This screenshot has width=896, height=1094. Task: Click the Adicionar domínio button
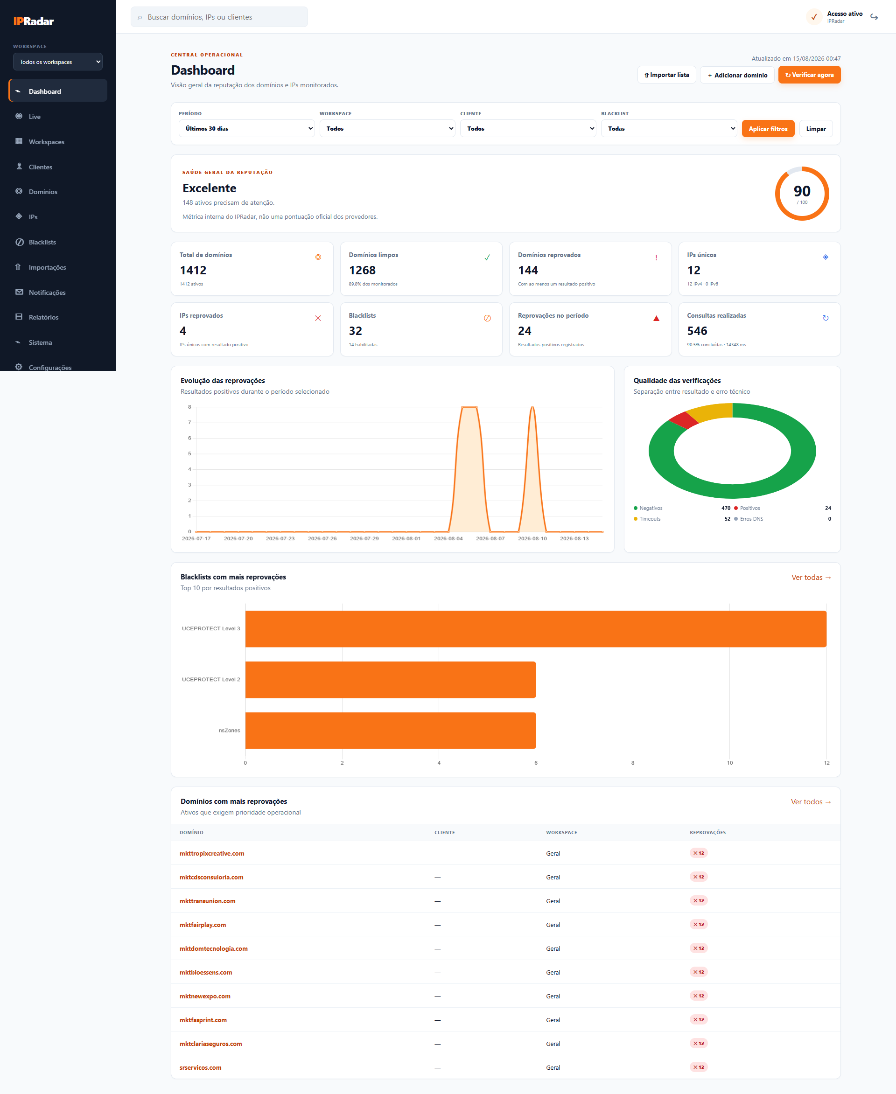click(737, 75)
